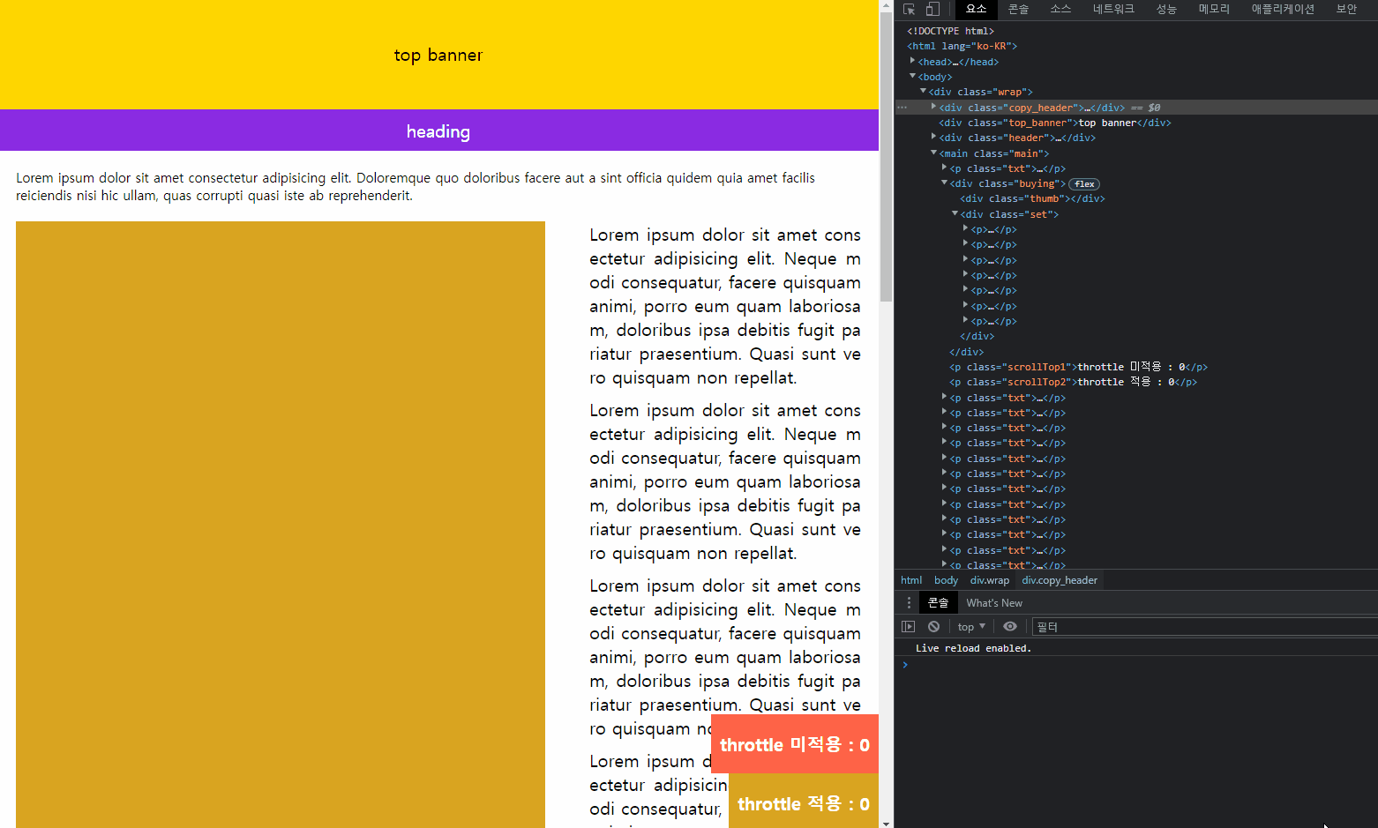Click the html breadcrumb
Image resolution: width=1378 pixels, height=828 pixels.
pyautogui.click(x=911, y=580)
